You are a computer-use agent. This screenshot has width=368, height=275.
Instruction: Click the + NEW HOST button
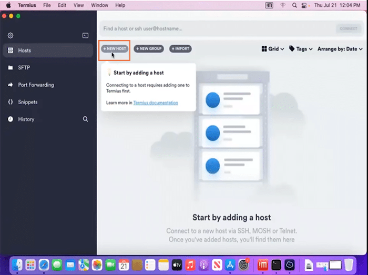(x=115, y=49)
